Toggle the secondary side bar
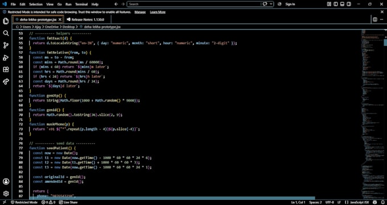The width and height of the screenshot is (387, 205). [349, 4]
